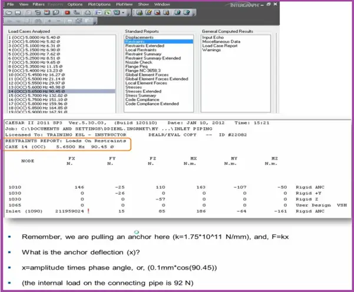Click the save disk toolbar icon

pyautogui.click(x=18, y=12)
